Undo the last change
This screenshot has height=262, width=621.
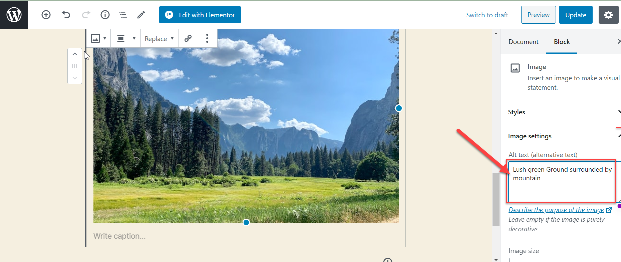[66, 15]
